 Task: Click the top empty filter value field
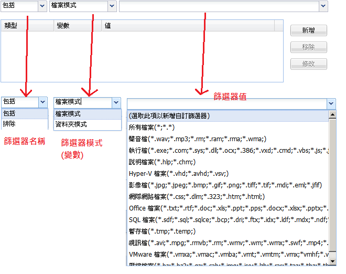(219, 6)
